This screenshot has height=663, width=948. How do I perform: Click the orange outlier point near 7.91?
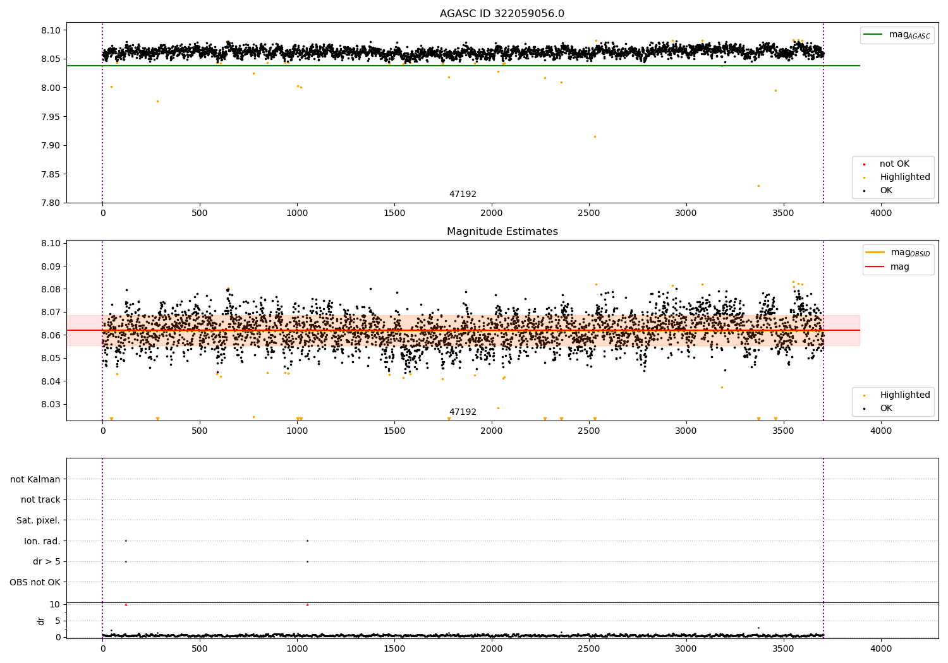(x=595, y=136)
